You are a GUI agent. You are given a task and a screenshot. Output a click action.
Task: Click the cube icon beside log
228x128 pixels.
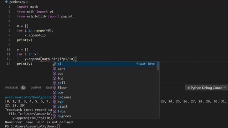tap(55, 78)
